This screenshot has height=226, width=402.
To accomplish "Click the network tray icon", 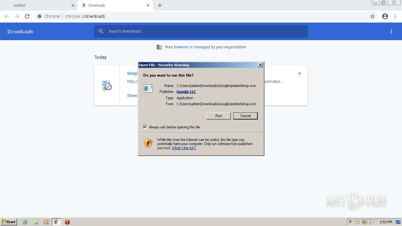I will tap(365, 222).
